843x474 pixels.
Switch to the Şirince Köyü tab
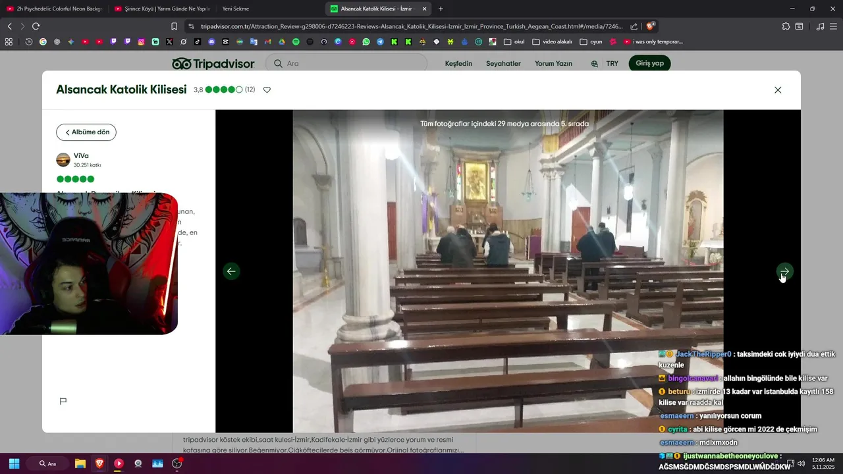point(161,9)
